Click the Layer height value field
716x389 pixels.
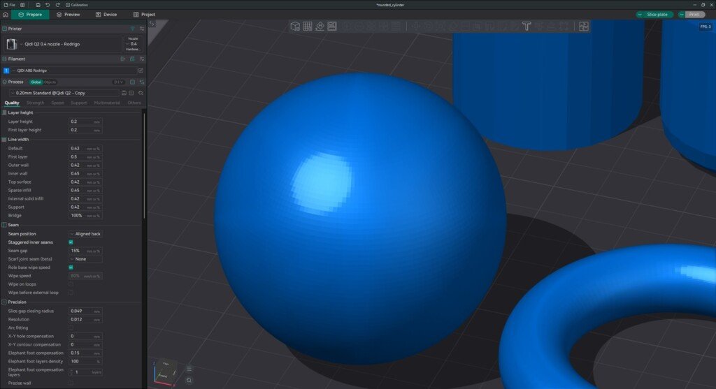(x=85, y=122)
